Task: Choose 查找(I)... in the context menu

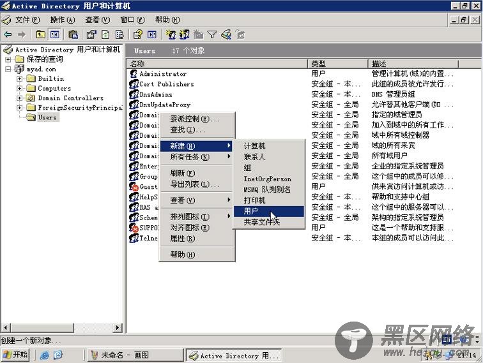Action: point(197,130)
